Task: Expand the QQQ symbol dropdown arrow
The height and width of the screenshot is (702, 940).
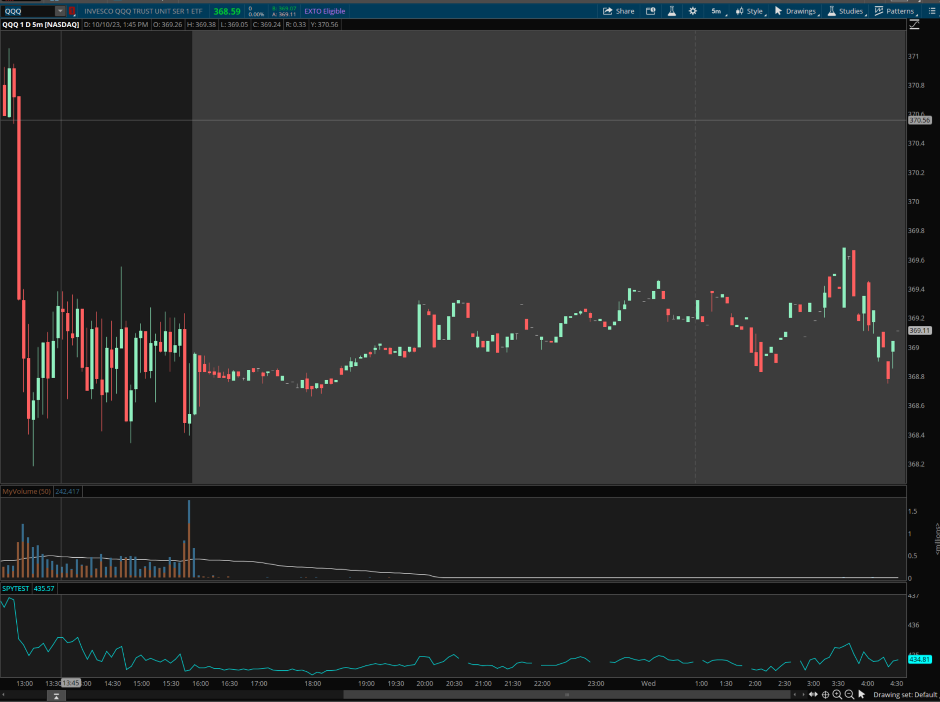Action: [60, 11]
